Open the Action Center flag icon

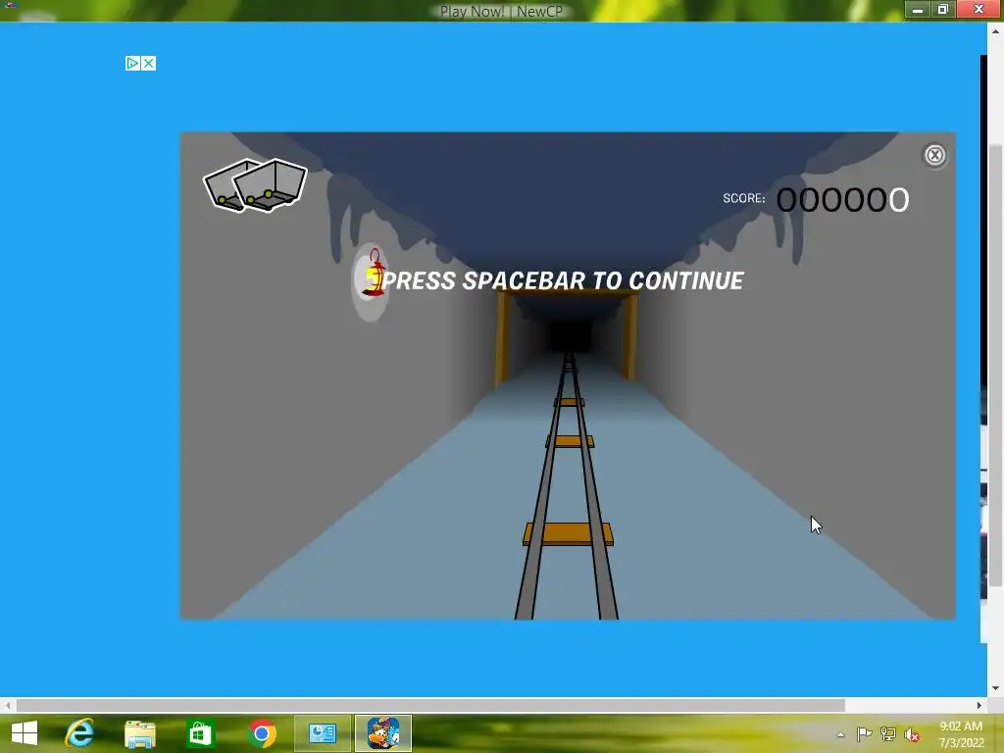coord(864,733)
